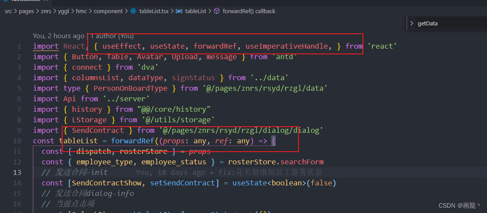The image size is (487, 213).
Task: Click line number 13 in the gutter
Action: pyautogui.click(x=17, y=172)
